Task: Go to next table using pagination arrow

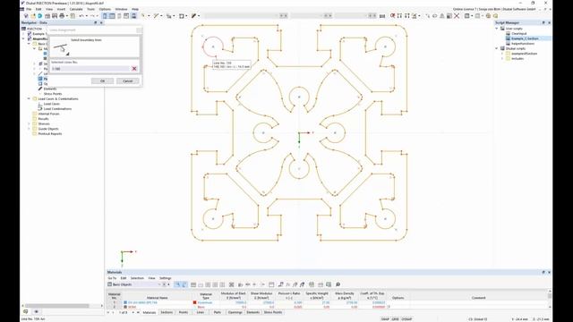Action: tap(133, 312)
